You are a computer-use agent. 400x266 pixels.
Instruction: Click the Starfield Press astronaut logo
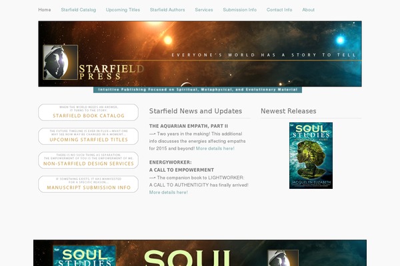click(x=61, y=62)
